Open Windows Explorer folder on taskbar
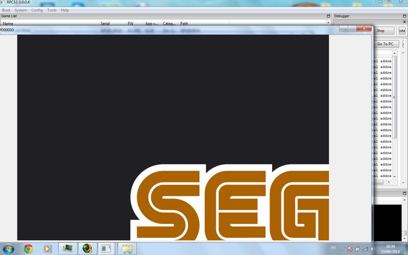Viewport: 408px width, 255px height. (127, 249)
